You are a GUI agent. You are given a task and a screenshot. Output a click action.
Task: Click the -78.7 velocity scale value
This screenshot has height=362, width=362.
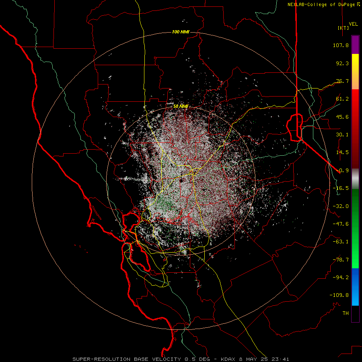coord(341,260)
